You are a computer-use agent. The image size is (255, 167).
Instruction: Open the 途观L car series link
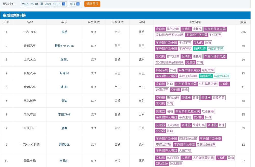tap(64, 59)
